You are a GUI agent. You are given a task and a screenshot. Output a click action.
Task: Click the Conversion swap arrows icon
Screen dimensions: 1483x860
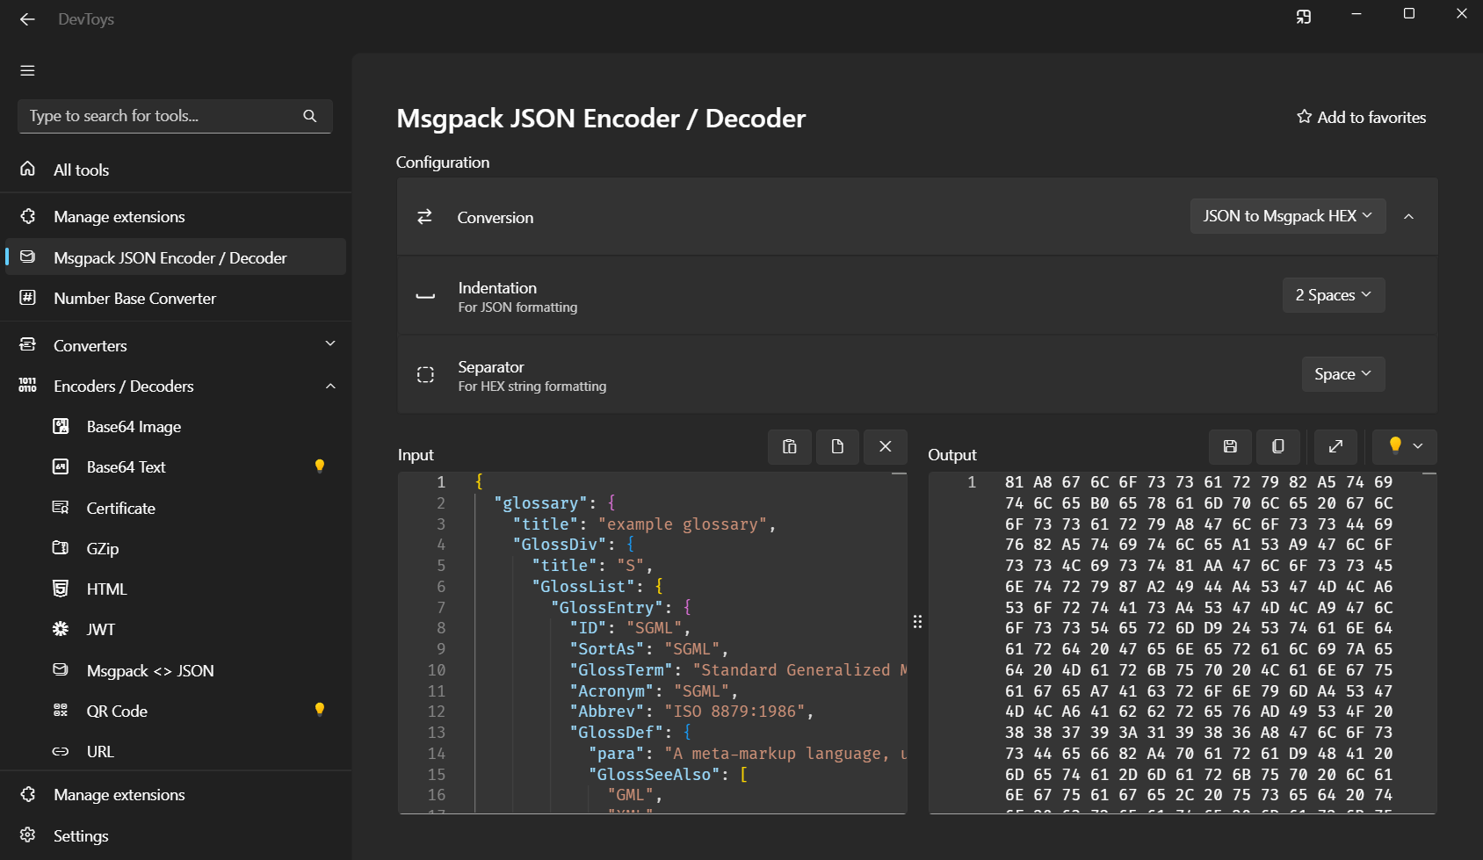pyautogui.click(x=424, y=216)
